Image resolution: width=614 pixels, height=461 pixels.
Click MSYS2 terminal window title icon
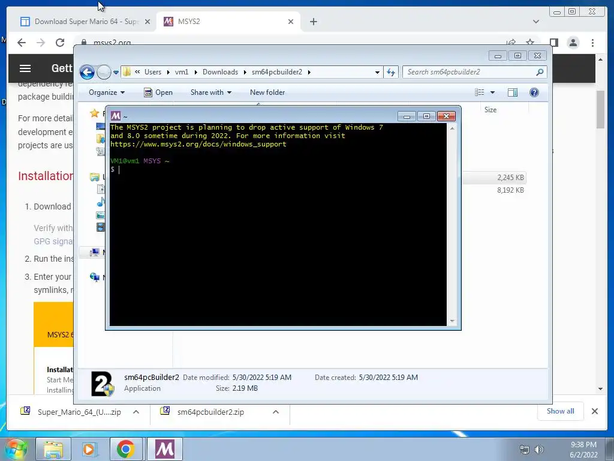tap(116, 116)
